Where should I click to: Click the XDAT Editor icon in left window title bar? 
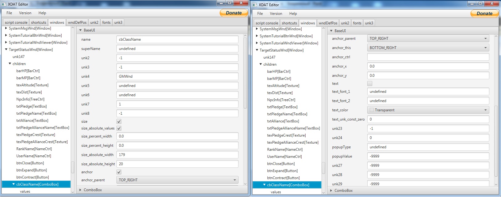pos(4,4)
